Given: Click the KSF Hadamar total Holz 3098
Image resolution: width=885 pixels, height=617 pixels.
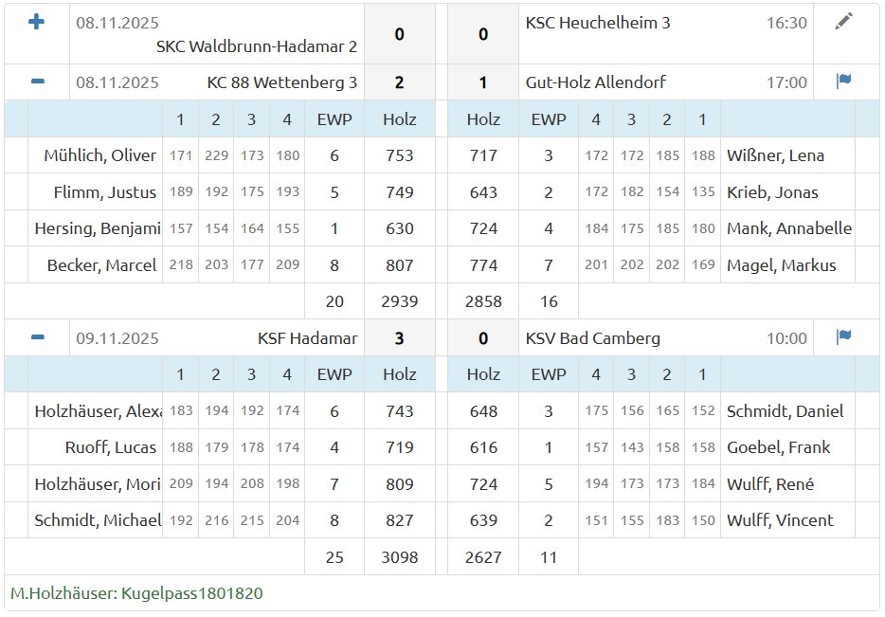Looking at the screenshot, I should tap(399, 557).
